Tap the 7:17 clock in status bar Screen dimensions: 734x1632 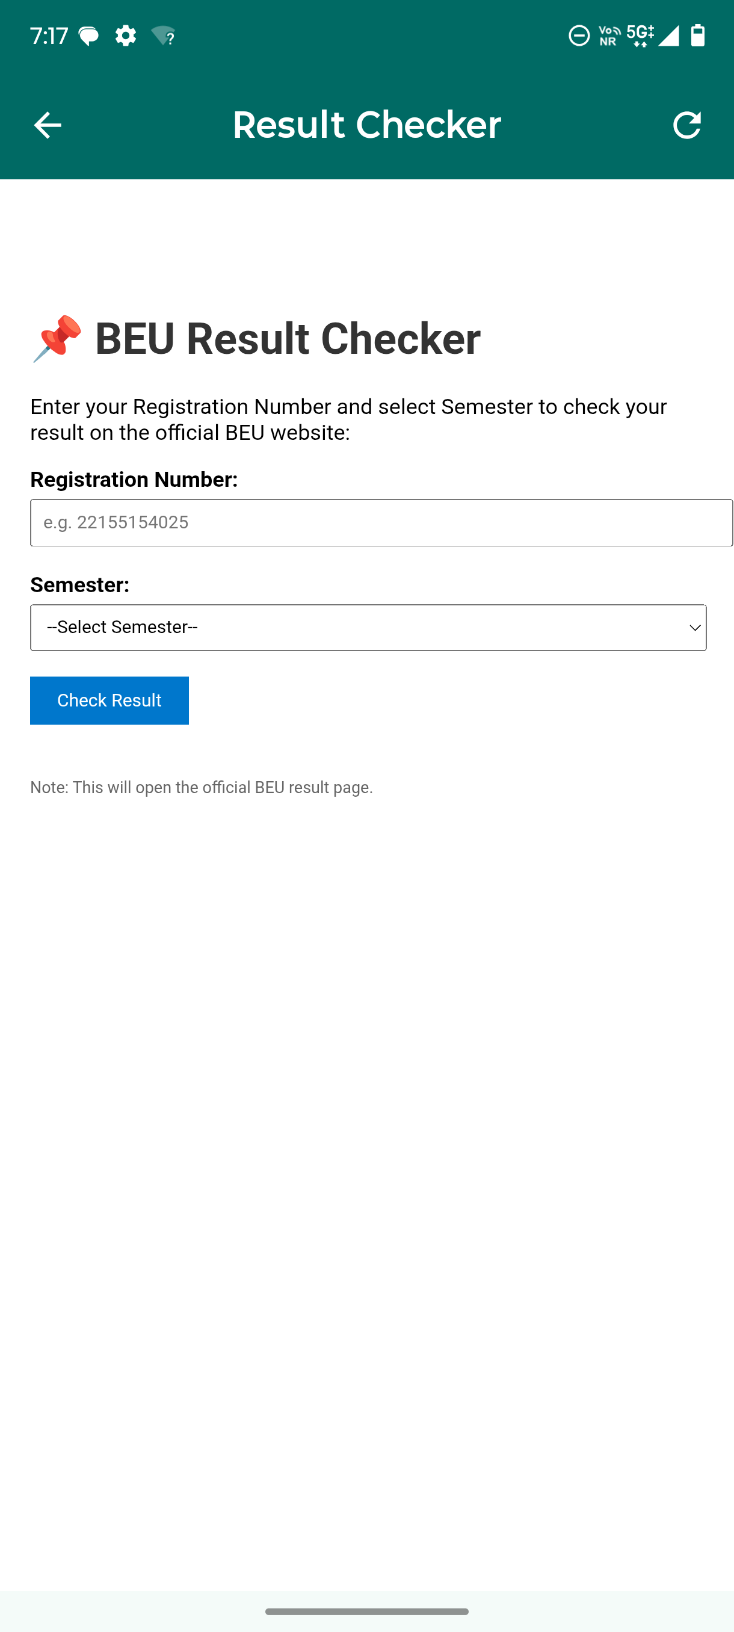click(49, 36)
